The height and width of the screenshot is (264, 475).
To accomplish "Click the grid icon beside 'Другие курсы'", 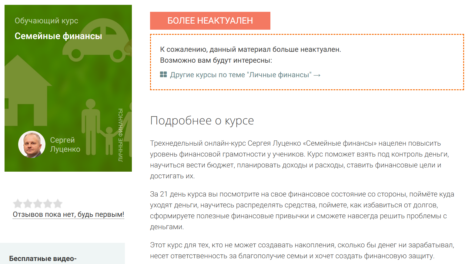I will pyautogui.click(x=163, y=74).
